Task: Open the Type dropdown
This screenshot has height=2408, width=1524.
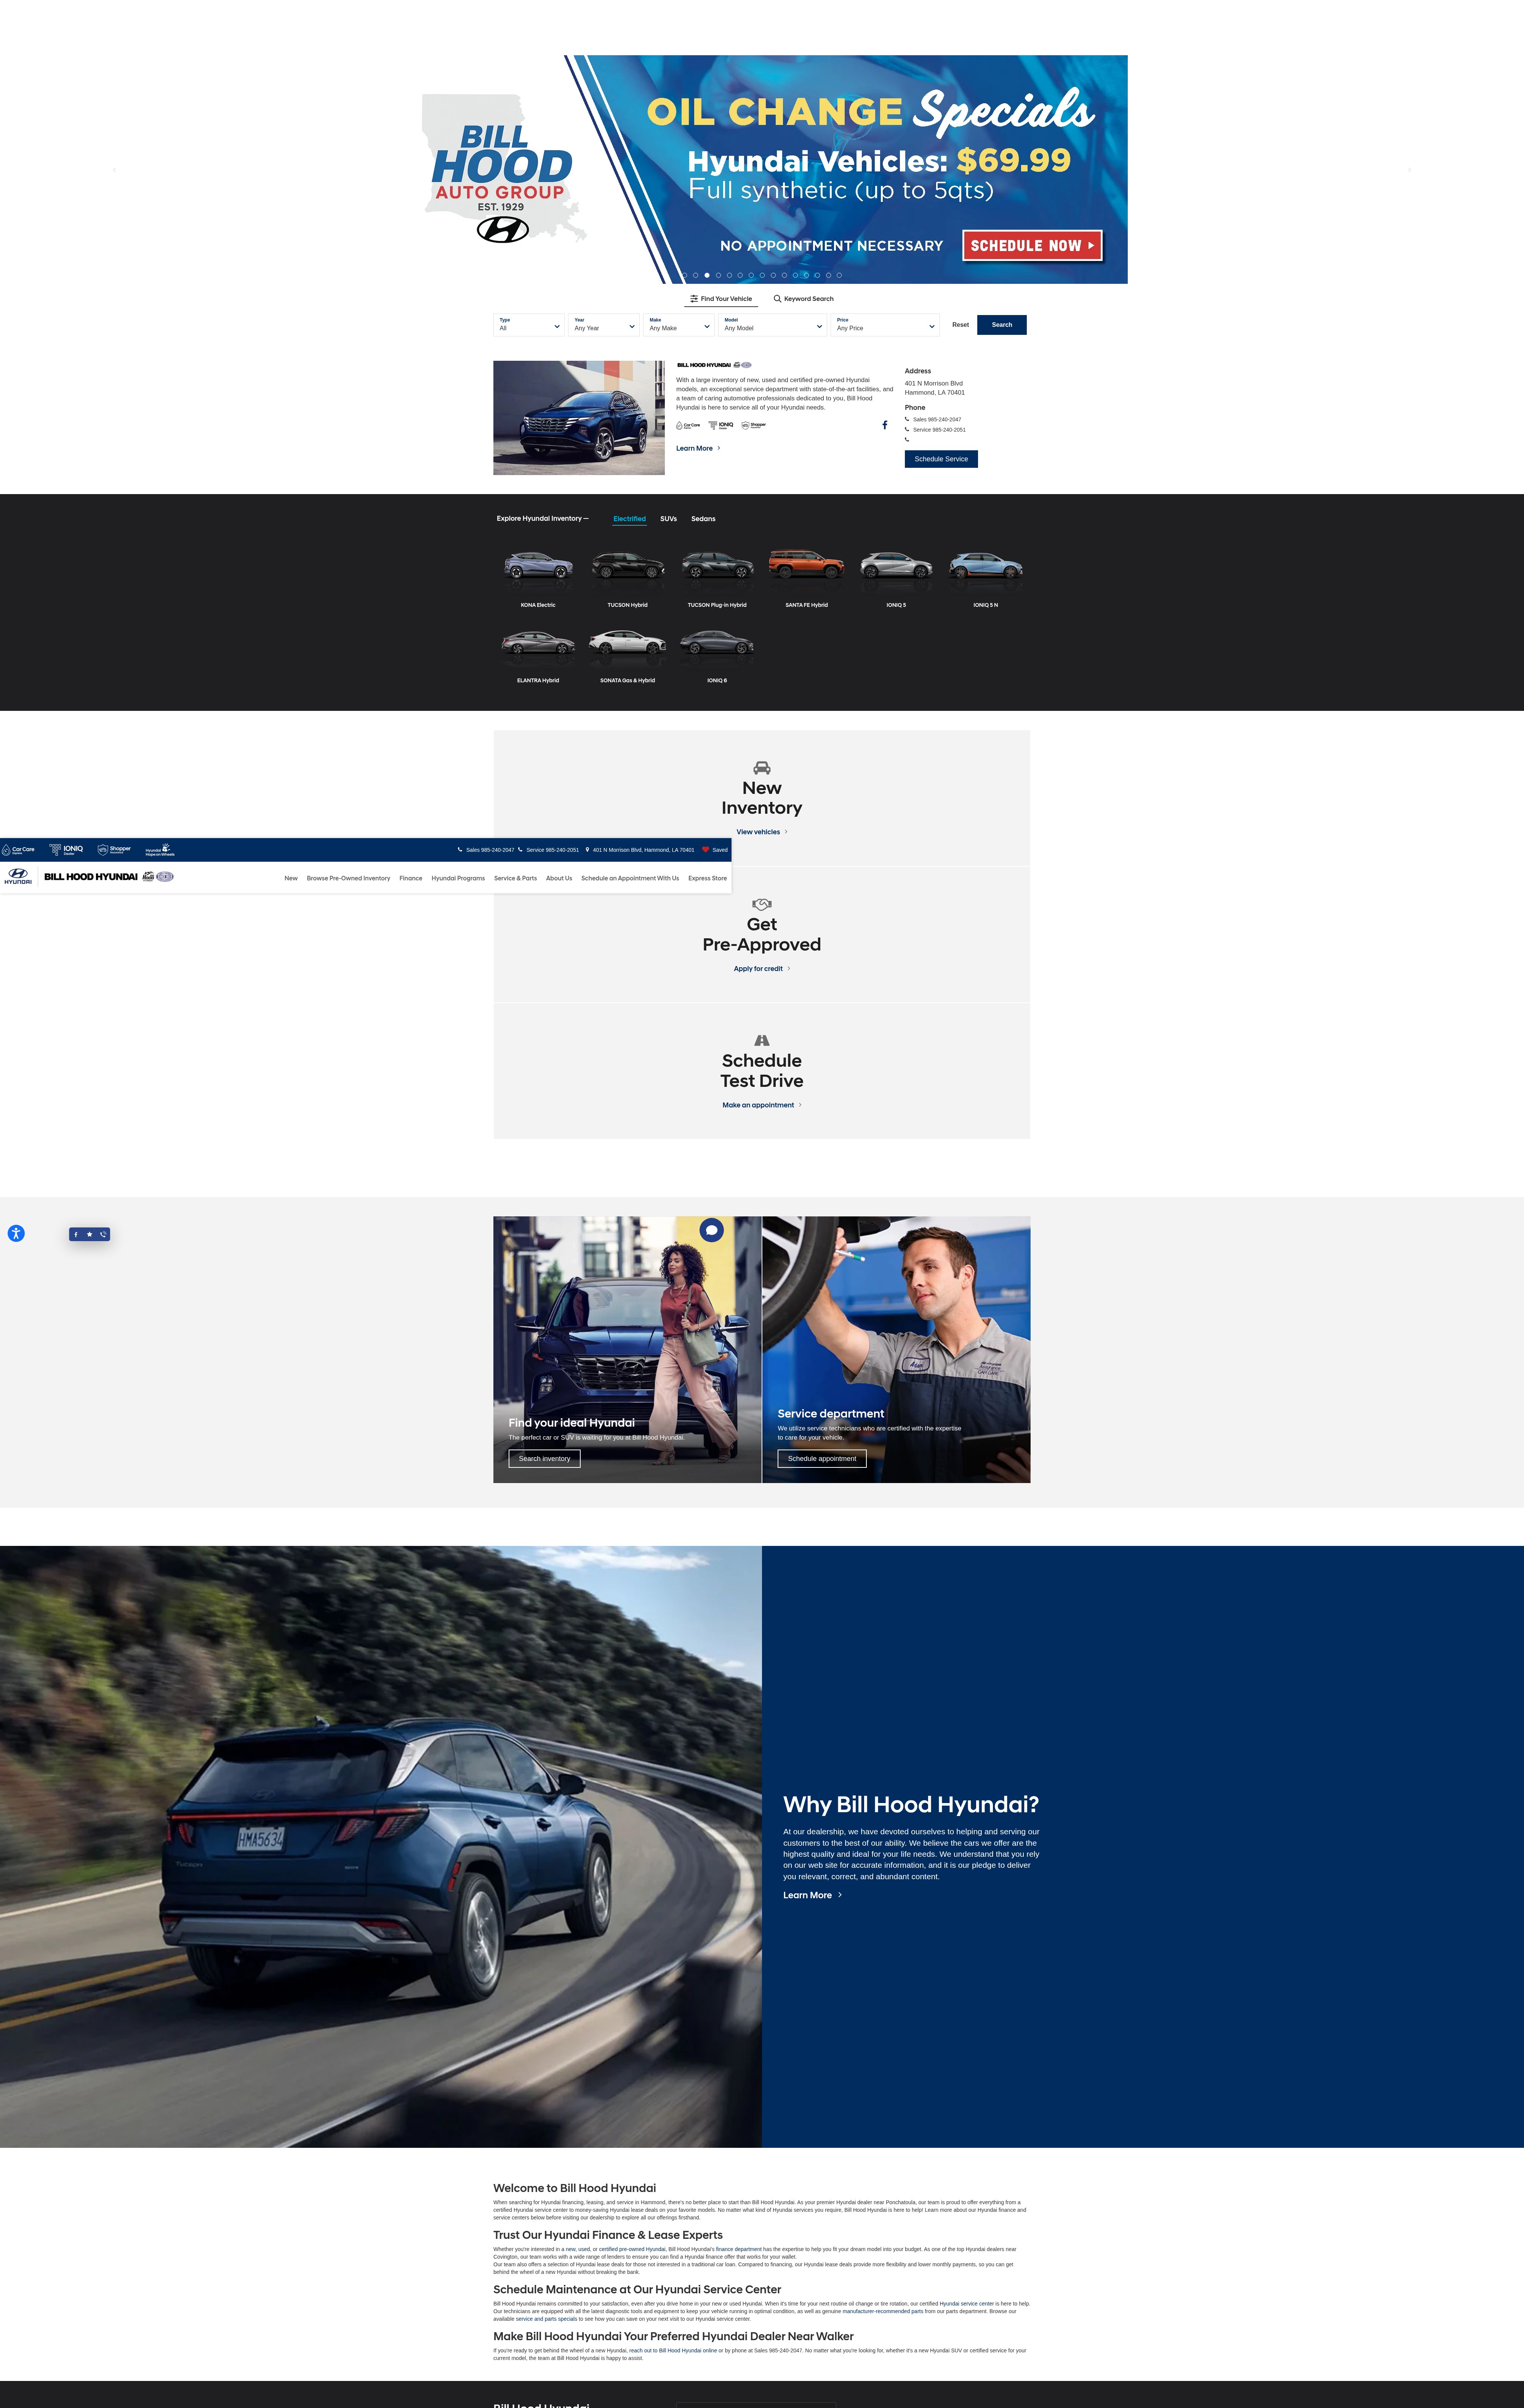Action: tap(529, 325)
